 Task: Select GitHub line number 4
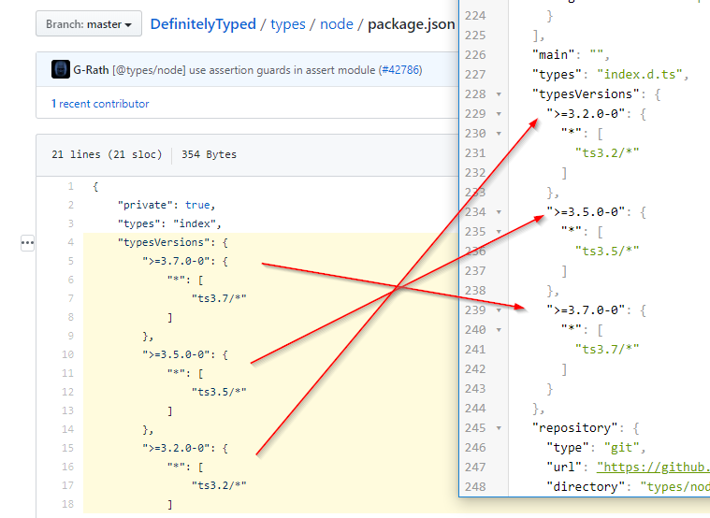click(71, 242)
